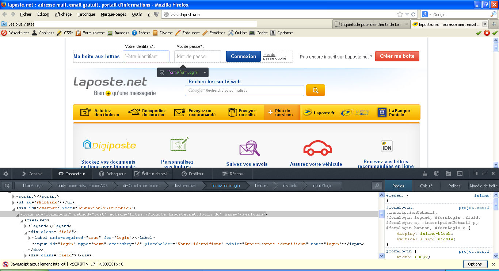Close the developer tools panel
The width and height of the screenshot is (499, 271).
(x=493, y=174)
